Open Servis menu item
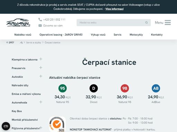Image resolution: width=177 pixels, height=132 pixels. [x=118, y=35]
